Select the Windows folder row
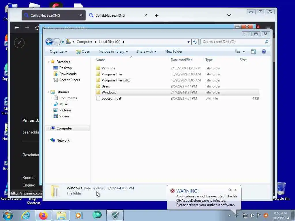The height and width of the screenshot is (221, 295). [177, 92]
